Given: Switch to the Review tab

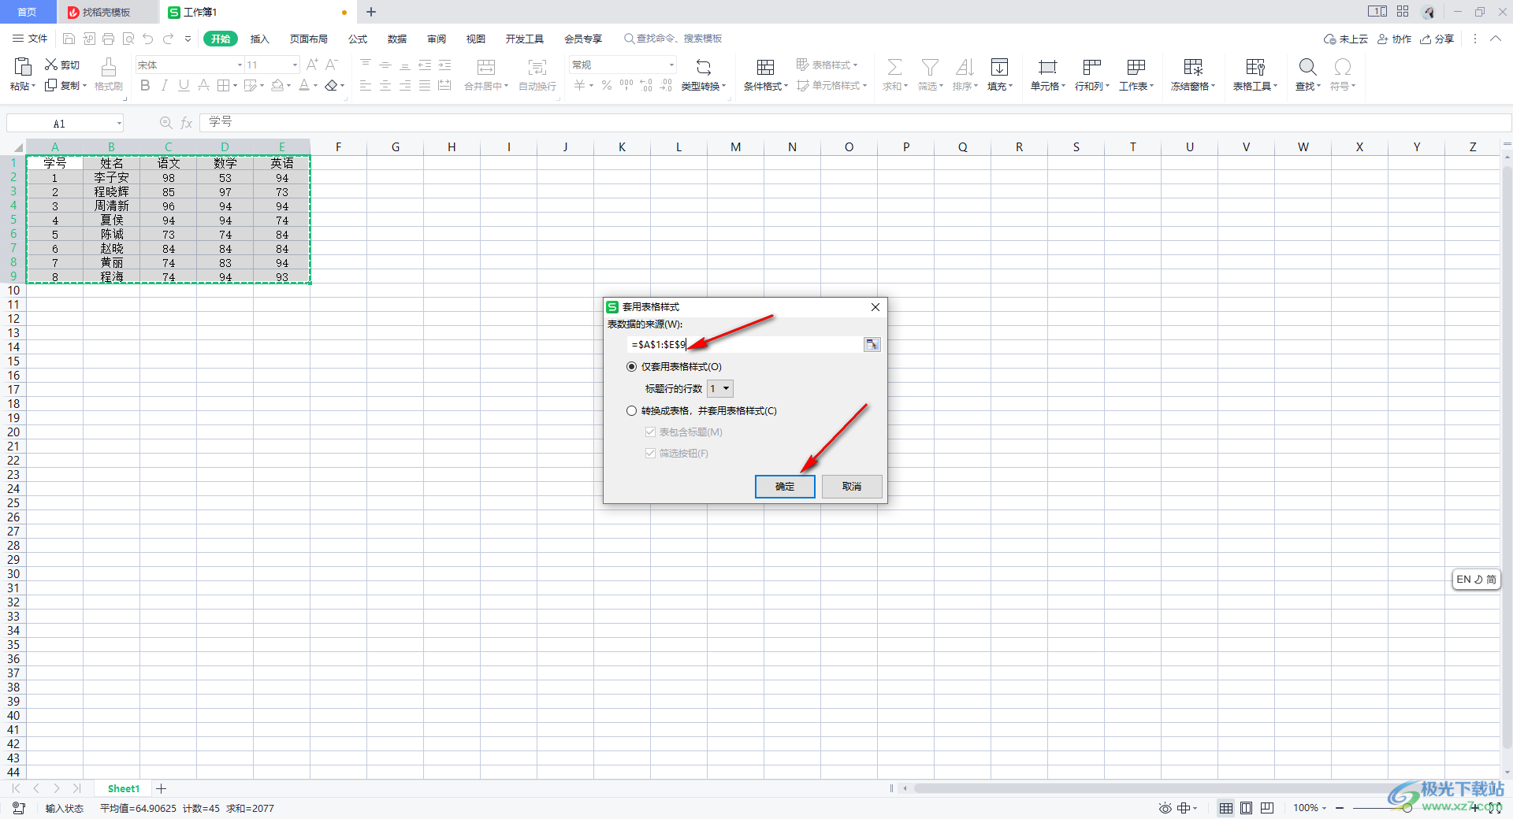Looking at the screenshot, I should [437, 39].
